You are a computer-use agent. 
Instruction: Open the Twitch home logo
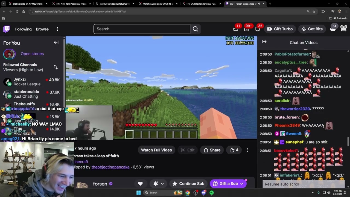[7, 29]
